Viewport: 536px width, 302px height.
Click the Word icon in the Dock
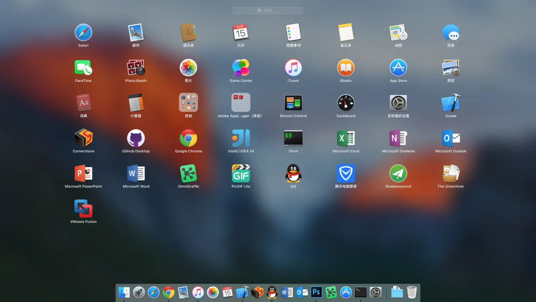pyautogui.click(x=287, y=292)
